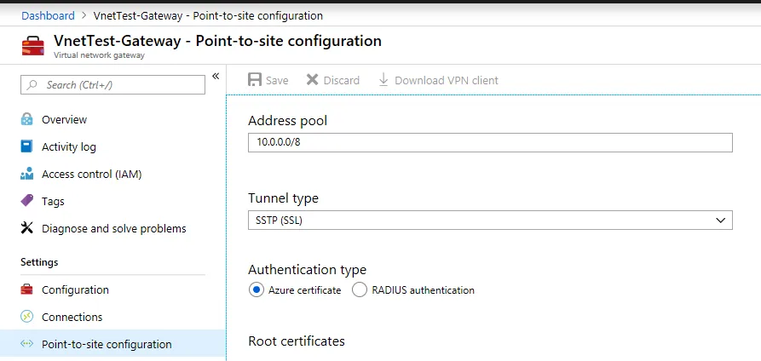Screen dimensions: 761x361
Task: Open the Configuration settings page
Action: [x=75, y=289]
